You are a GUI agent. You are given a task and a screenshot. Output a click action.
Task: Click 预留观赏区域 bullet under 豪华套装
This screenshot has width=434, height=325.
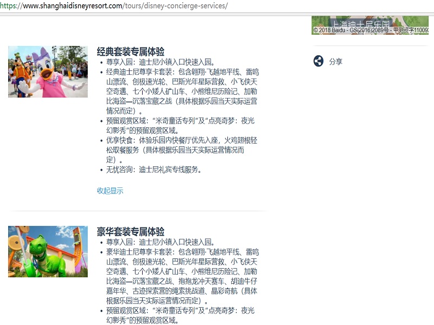(x=181, y=315)
